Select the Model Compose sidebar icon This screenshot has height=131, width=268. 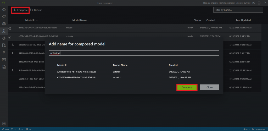tap(4, 31)
